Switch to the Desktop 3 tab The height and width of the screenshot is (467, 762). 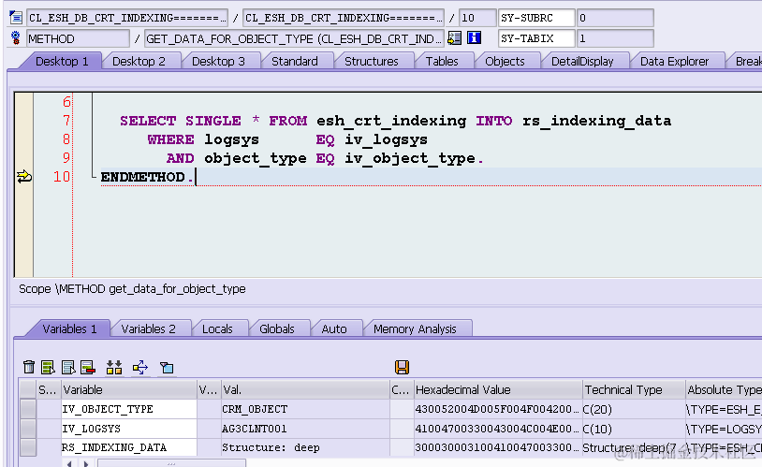(218, 61)
